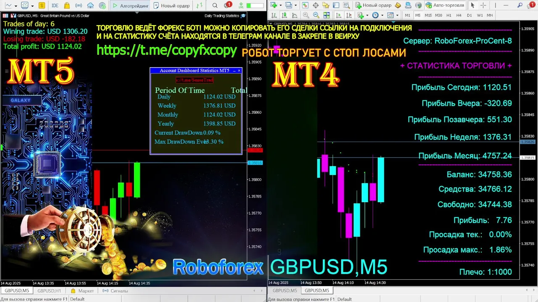Click Новый ордер button in MT5
Screen dimensions: 538x302
[171, 5]
